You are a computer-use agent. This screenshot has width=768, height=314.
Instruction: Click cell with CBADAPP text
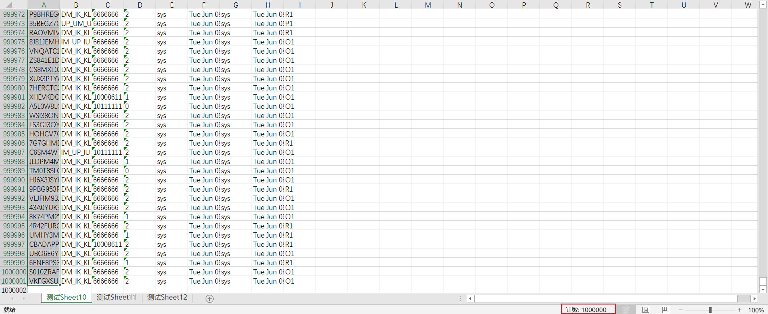(x=44, y=244)
